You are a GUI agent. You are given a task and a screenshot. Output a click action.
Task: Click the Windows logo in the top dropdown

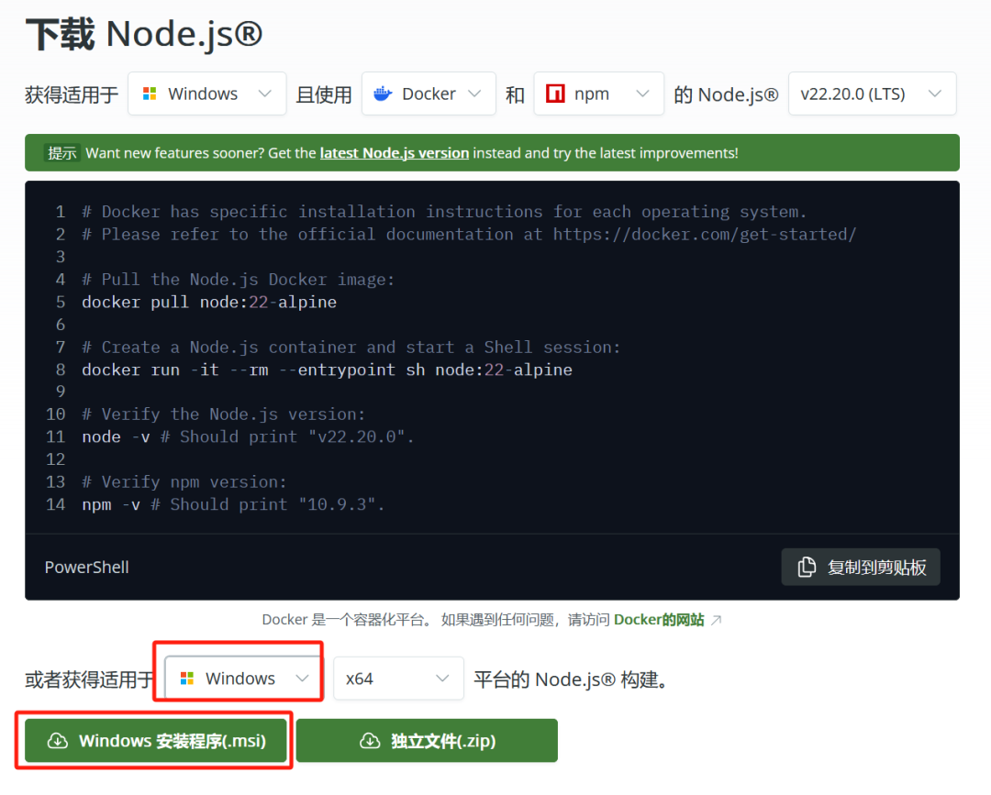tap(150, 94)
